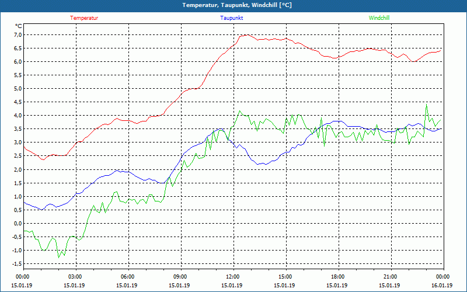Click the 5,0 y-axis label
467x292 pixels.
(x=18, y=89)
